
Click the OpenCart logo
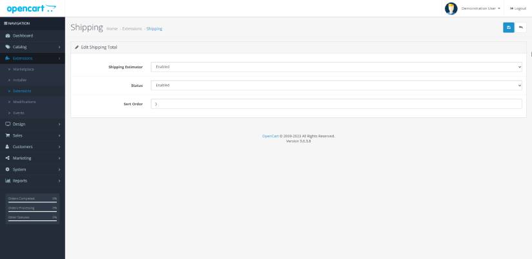tap(31, 8)
